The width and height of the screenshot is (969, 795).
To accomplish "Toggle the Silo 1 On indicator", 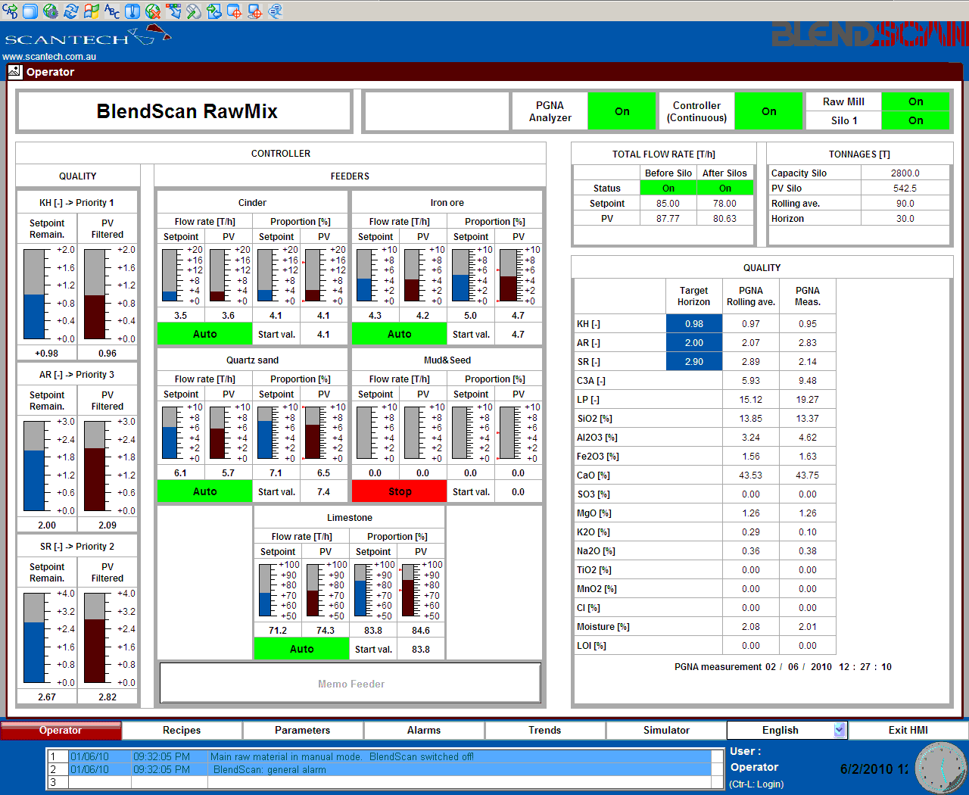I will 916,120.
